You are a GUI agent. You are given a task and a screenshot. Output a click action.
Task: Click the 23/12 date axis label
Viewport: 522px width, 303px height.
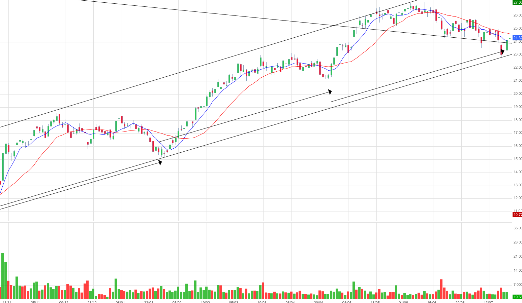click(x=92, y=302)
